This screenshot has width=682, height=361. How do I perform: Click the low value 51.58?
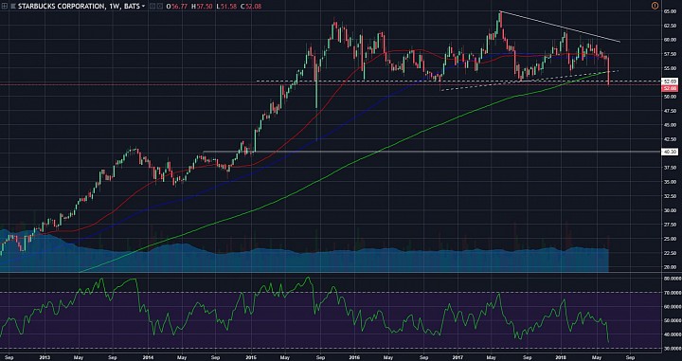[x=229, y=6]
